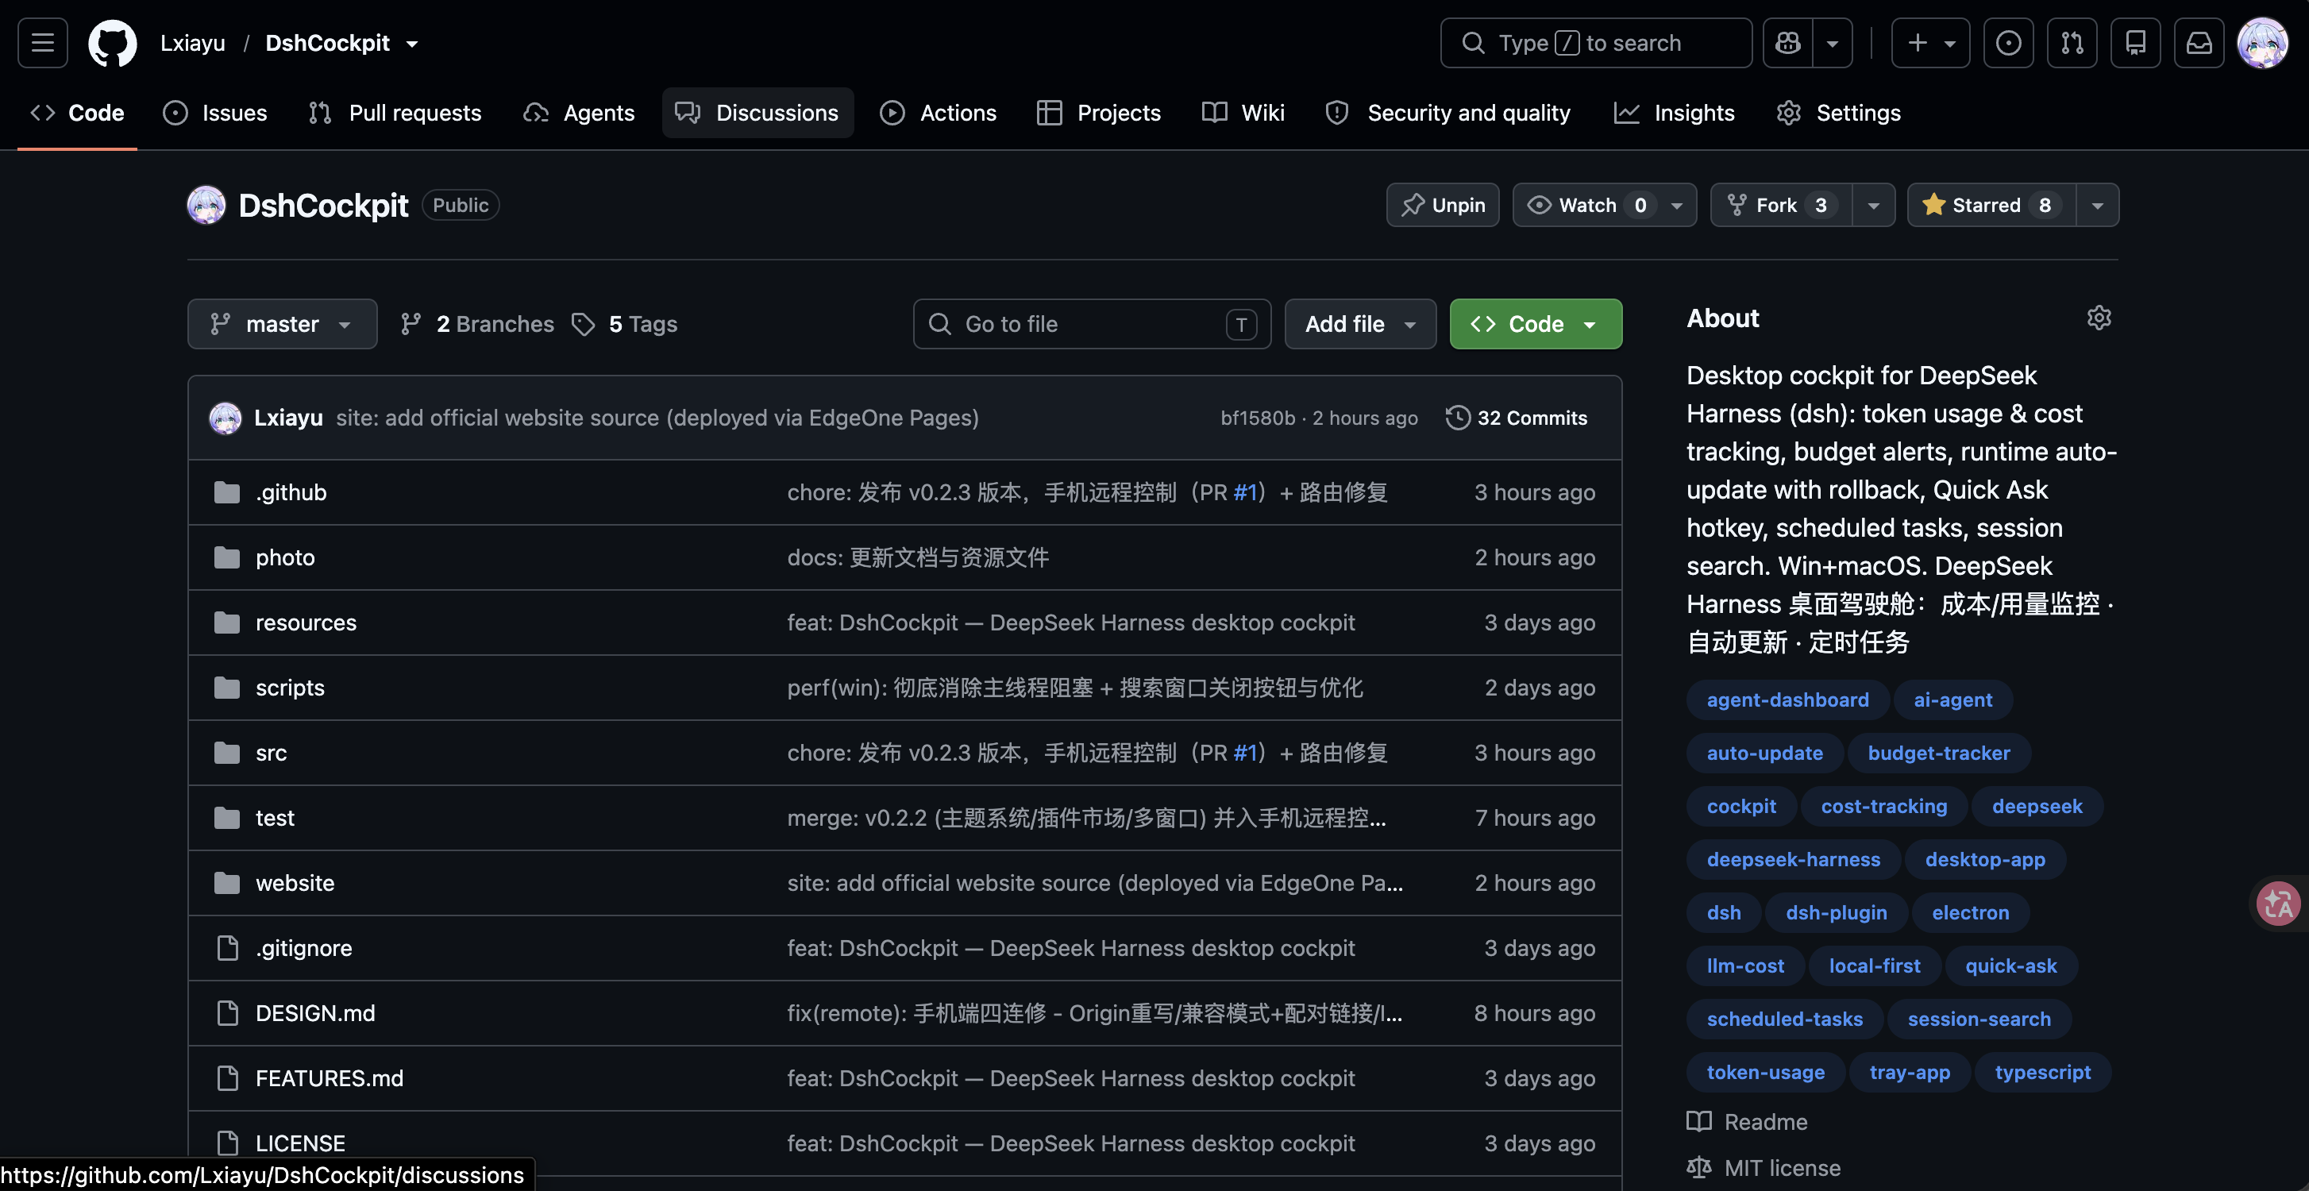View the 2 Branches list
Viewport: 2309px width, 1191px height.
coord(478,325)
